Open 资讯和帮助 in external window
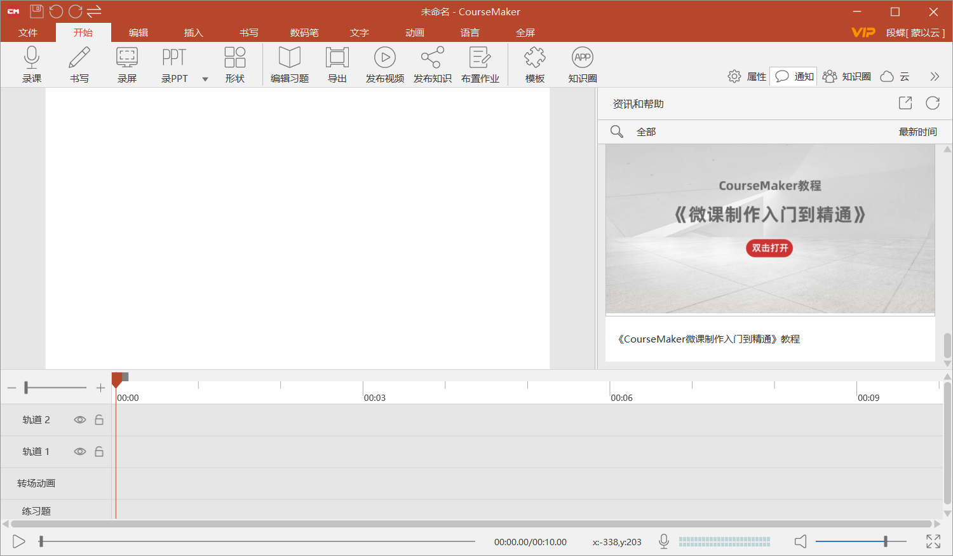This screenshot has width=953, height=556. click(905, 103)
